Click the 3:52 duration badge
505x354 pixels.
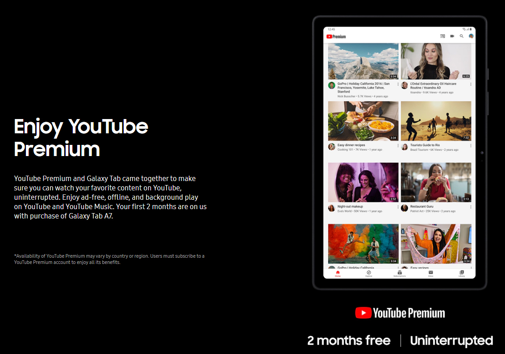click(393, 199)
